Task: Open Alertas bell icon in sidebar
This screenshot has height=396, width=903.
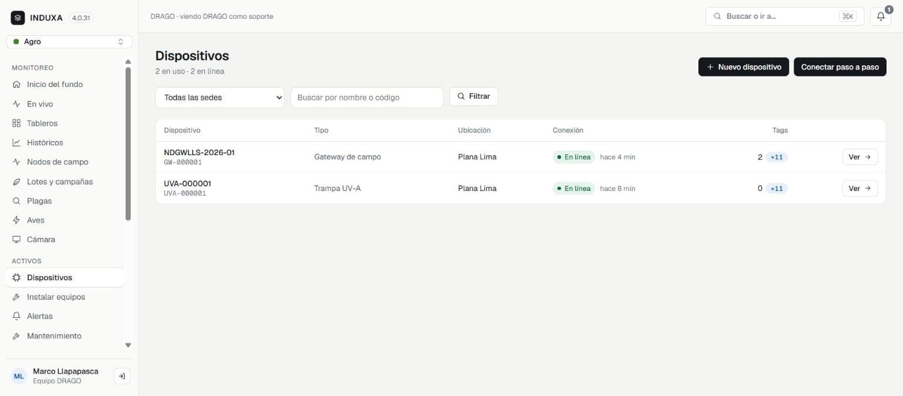Action: pos(16,316)
